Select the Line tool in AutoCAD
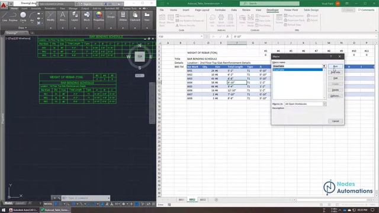 5,17
